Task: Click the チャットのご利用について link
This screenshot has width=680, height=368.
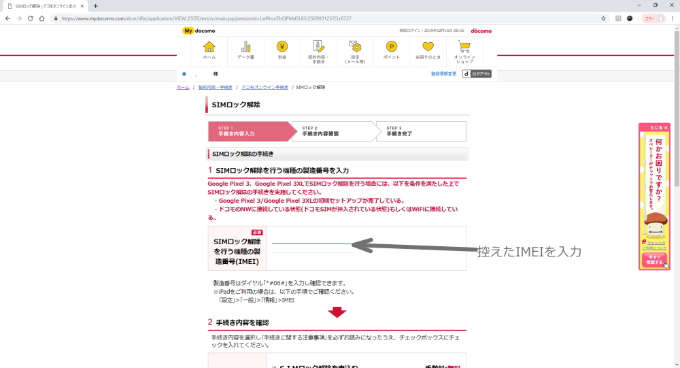Action: point(654,245)
